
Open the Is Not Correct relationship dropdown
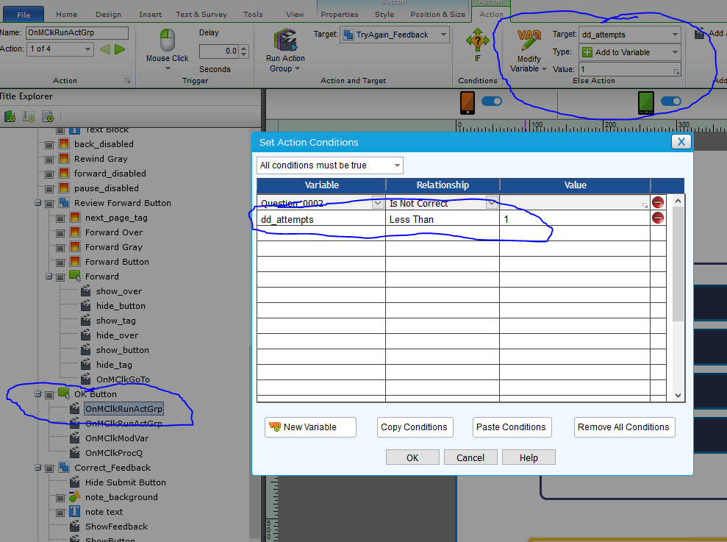coord(491,203)
